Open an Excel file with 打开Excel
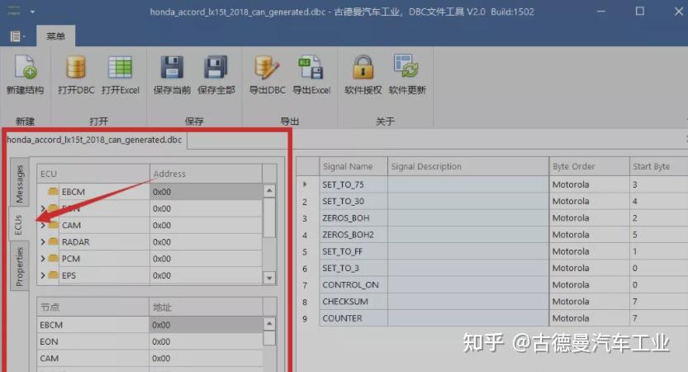688x372 pixels. tap(121, 74)
